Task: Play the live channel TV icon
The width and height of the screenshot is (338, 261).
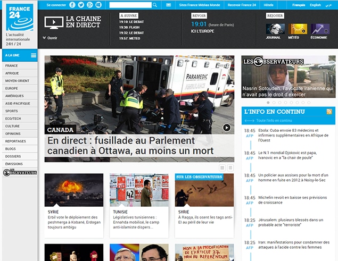Action: [54, 22]
